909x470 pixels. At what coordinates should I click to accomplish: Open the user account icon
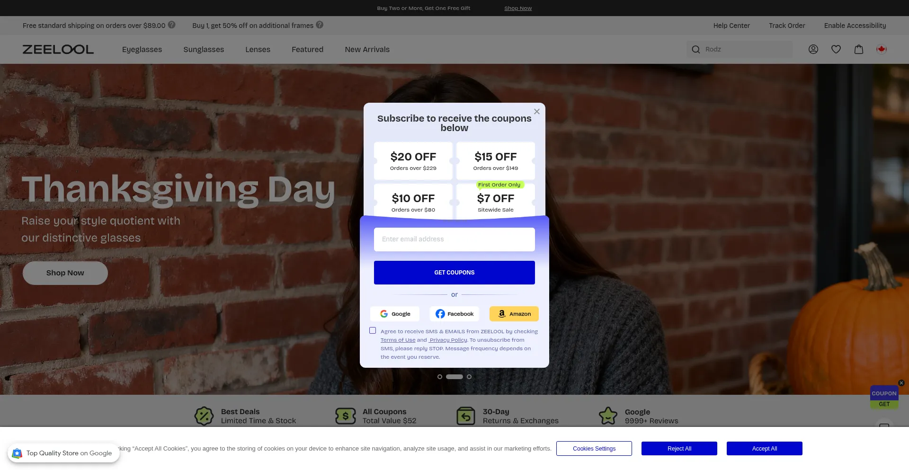[x=813, y=49]
